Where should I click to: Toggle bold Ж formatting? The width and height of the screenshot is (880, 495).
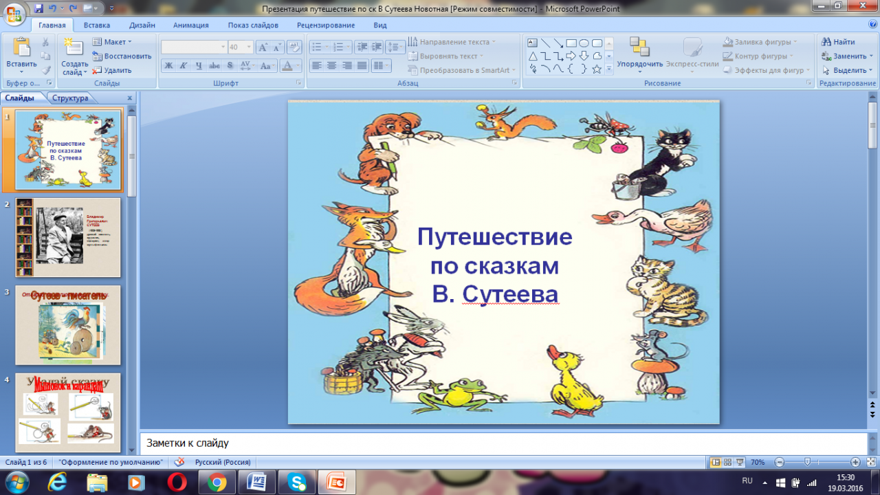click(x=168, y=66)
